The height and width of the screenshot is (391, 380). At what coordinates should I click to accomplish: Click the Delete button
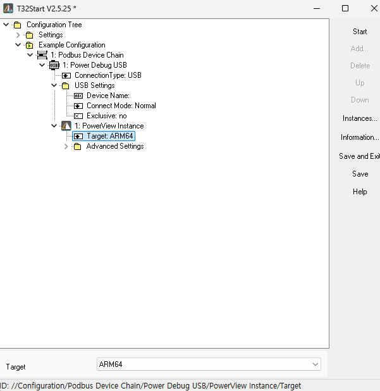pyautogui.click(x=360, y=66)
